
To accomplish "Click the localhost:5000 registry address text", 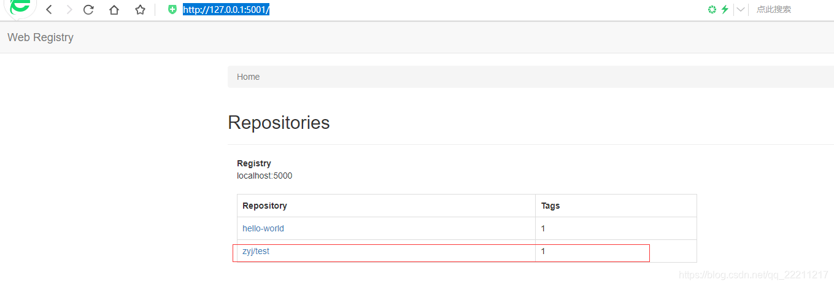I will click(264, 176).
